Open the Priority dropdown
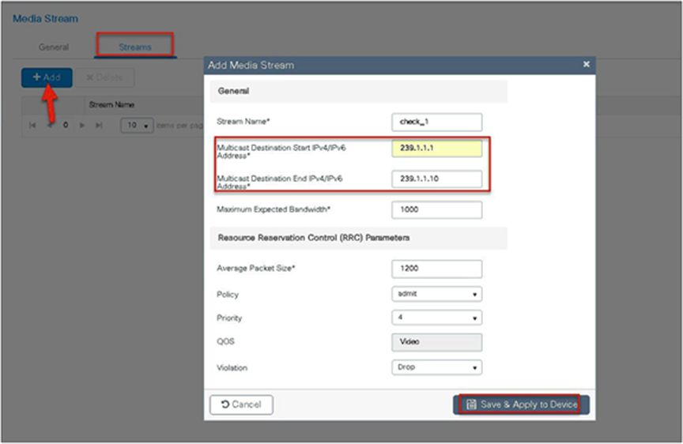 437,318
